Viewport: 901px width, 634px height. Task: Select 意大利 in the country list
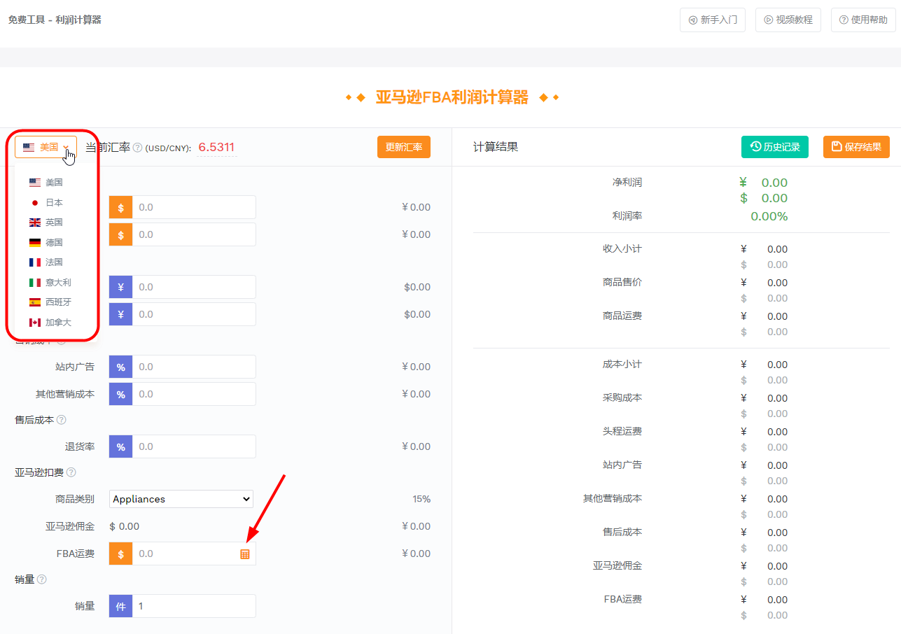click(x=50, y=283)
